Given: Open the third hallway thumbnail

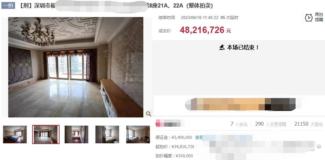Looking at the screenshot, I should click(x=77, y=134).
